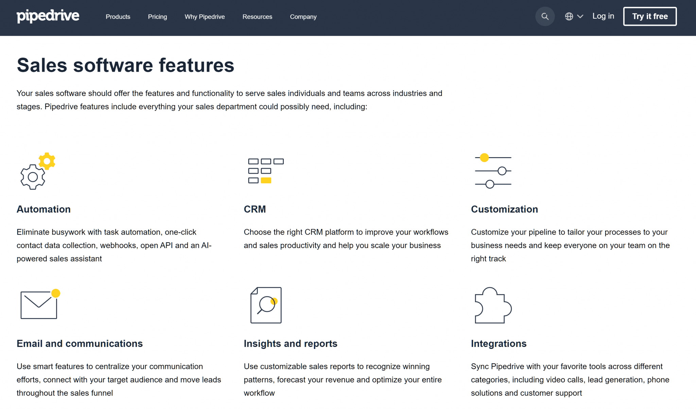
Task: Open site search via the magnifying glass
Action: [x=545, y=16]
